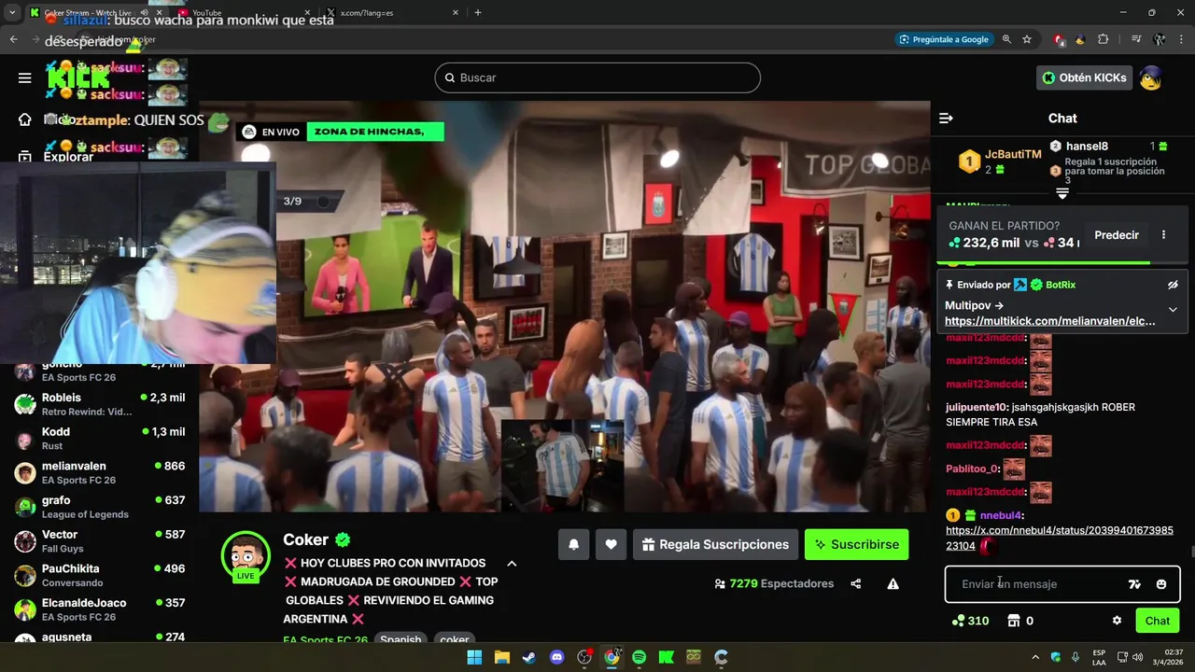
Task: Open the Chrome extensions puzzle icon
Action: tap(1104, 39)
